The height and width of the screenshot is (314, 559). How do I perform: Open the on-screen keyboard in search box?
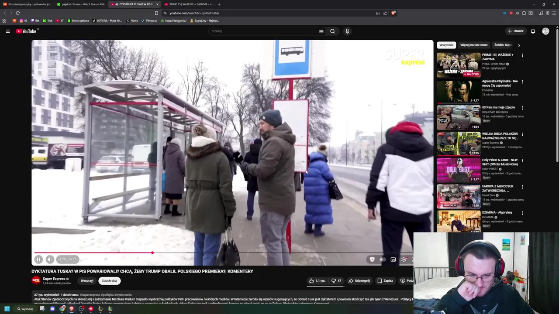321,31
